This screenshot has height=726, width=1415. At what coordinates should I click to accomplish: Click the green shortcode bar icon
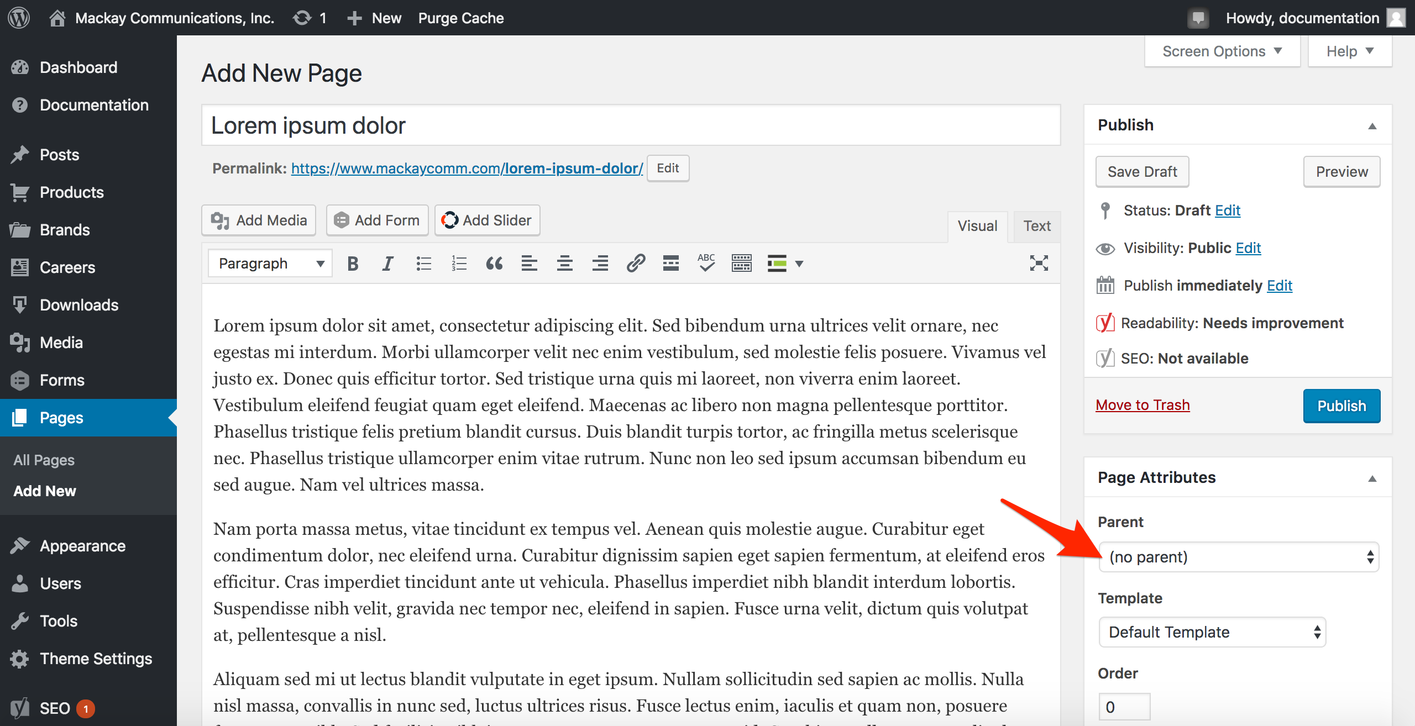pyautogui.click(x=777, y=264)
